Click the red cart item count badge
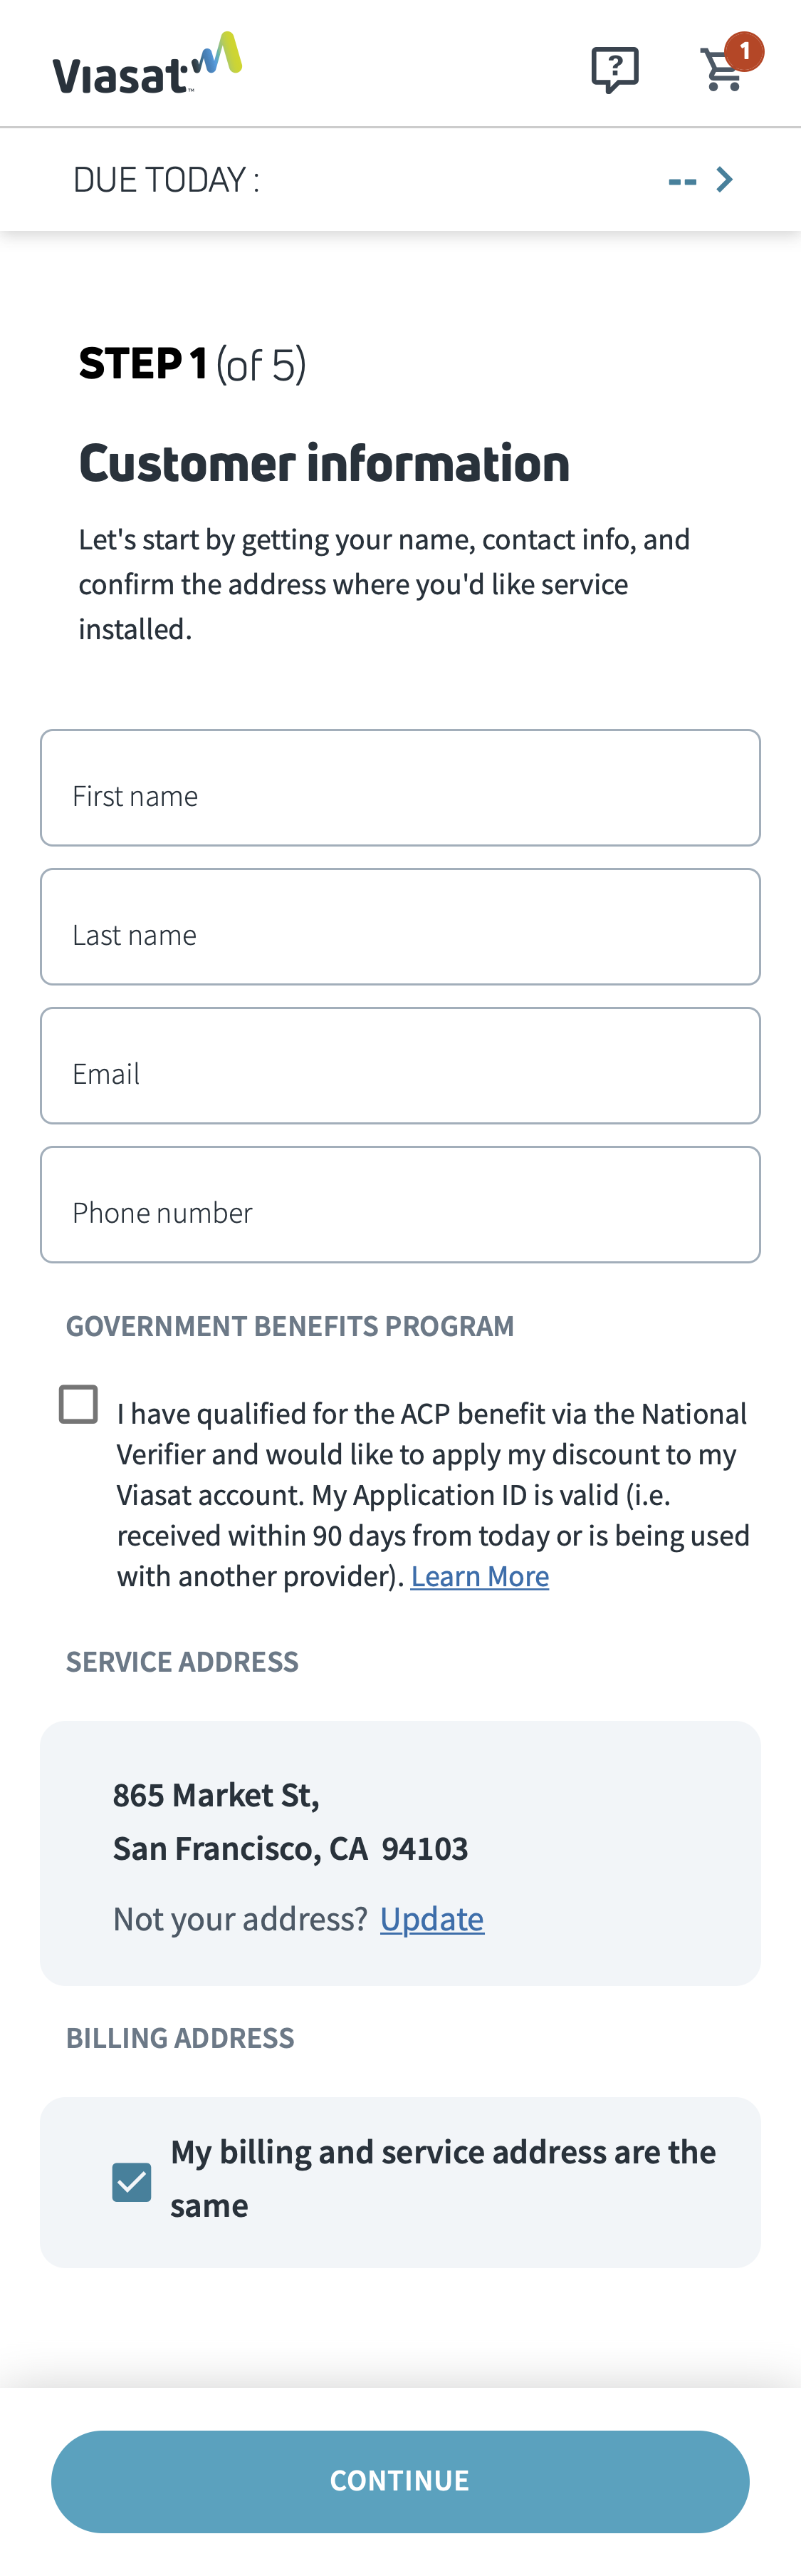Viewport: 801px width, 2576px height. tap(744, 51)
